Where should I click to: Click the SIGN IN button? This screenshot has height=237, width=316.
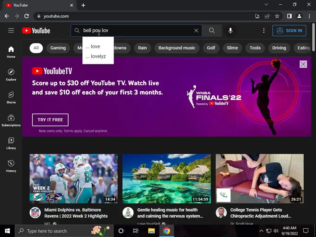pos(289,31)
